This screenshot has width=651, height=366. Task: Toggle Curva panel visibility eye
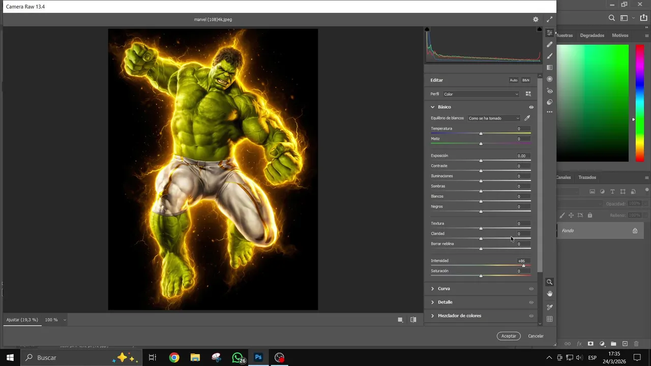click(x=531, y=289)
